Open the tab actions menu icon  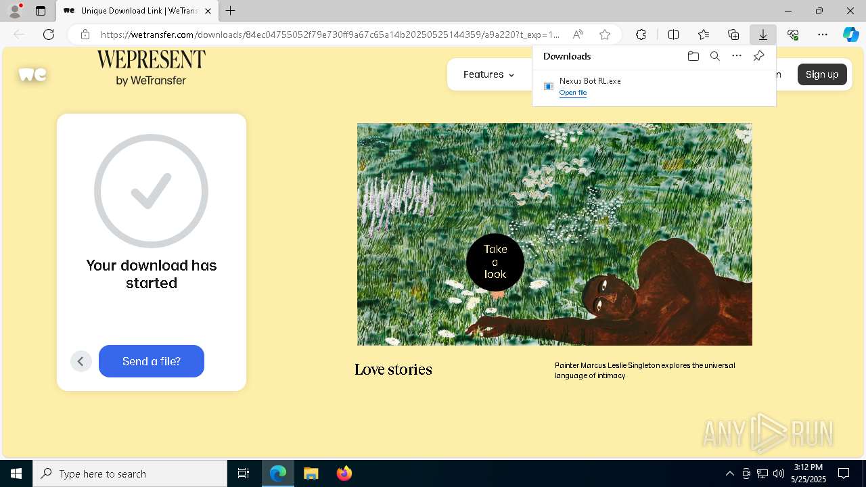[41, 11]
